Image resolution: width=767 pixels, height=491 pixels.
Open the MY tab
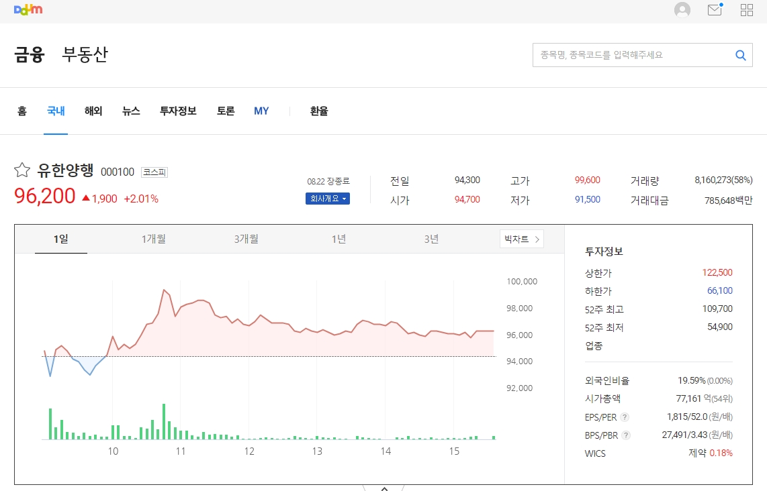pos(261,111)
